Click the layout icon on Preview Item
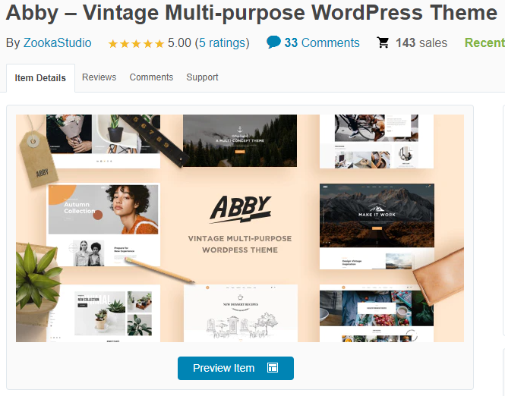This screenshot has width=505, height=396. coord(273,368)
